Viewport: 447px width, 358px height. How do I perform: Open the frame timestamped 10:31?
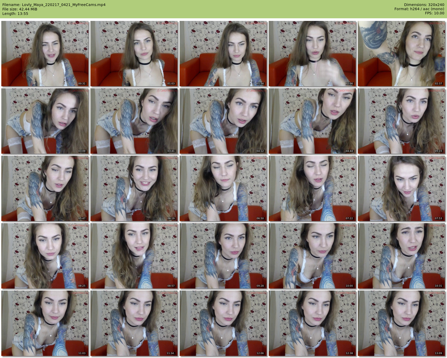(x=402, y=256)
